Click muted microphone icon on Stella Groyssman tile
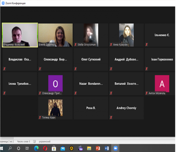This screenshot has width=176, height=152. 76,45
